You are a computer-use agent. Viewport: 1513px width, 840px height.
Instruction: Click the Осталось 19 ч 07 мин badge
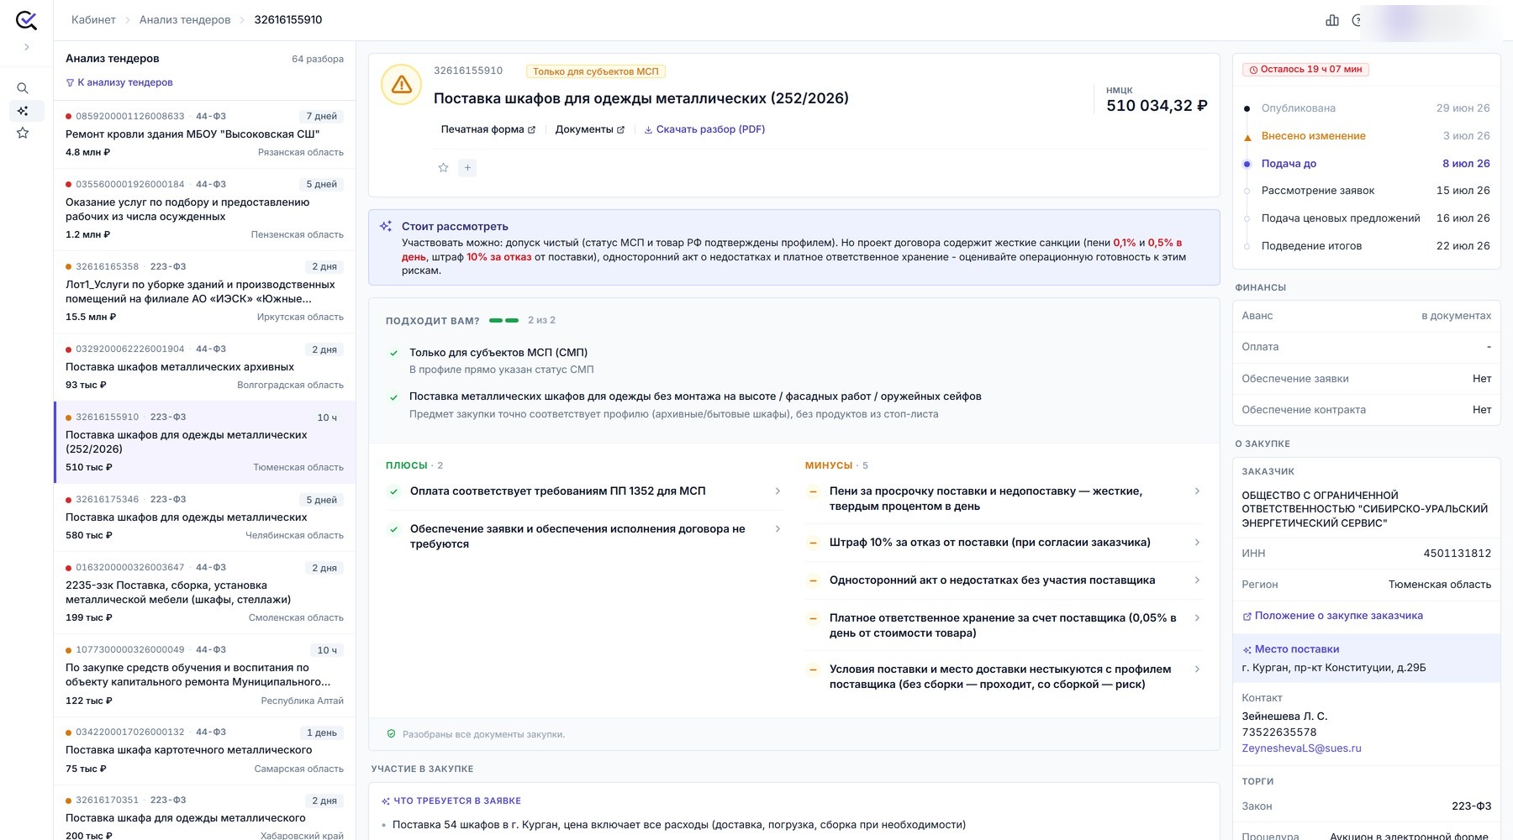(1305, 70)
